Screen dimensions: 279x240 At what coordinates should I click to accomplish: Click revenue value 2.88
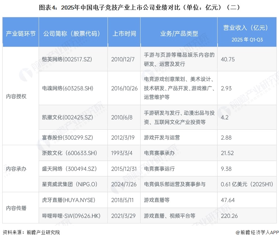pyautogui.click(x=226, y=137)
